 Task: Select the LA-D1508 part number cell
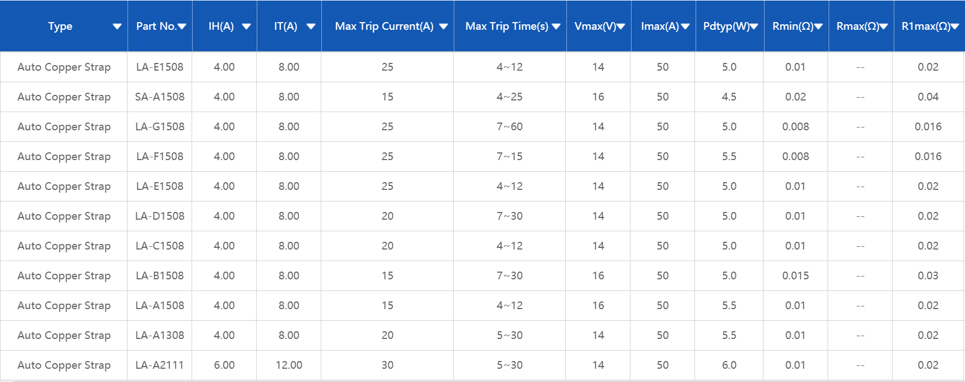click(x=160, y=216)
